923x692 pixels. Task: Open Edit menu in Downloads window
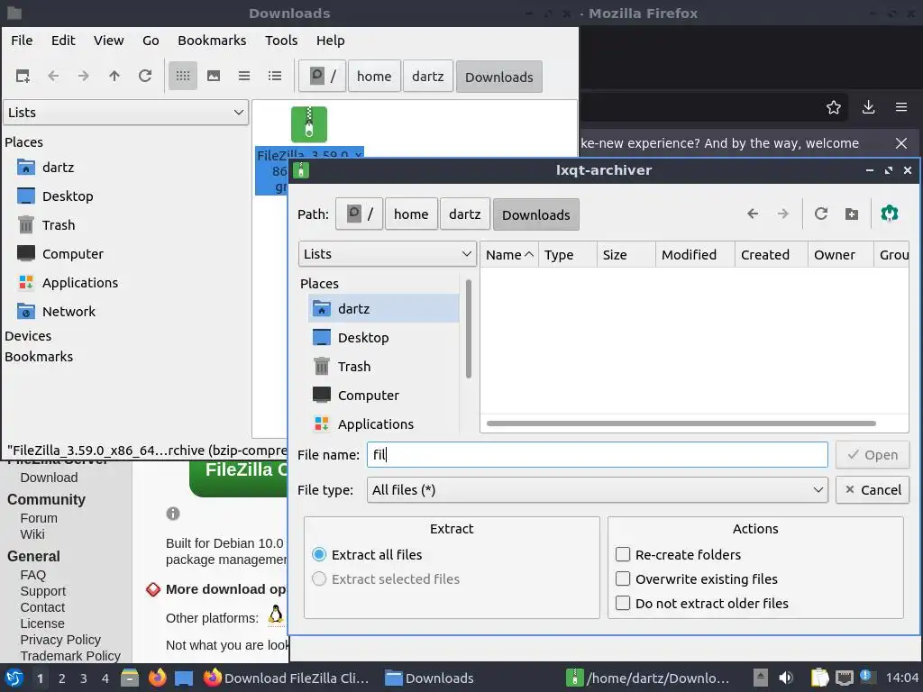pos(63,40)
